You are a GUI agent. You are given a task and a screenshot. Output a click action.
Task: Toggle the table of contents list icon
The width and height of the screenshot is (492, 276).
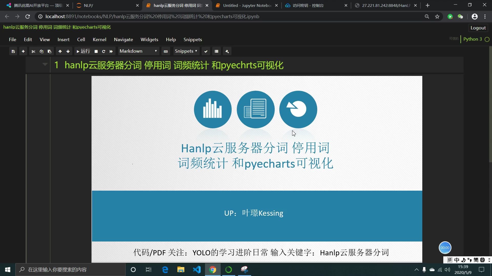217,51
